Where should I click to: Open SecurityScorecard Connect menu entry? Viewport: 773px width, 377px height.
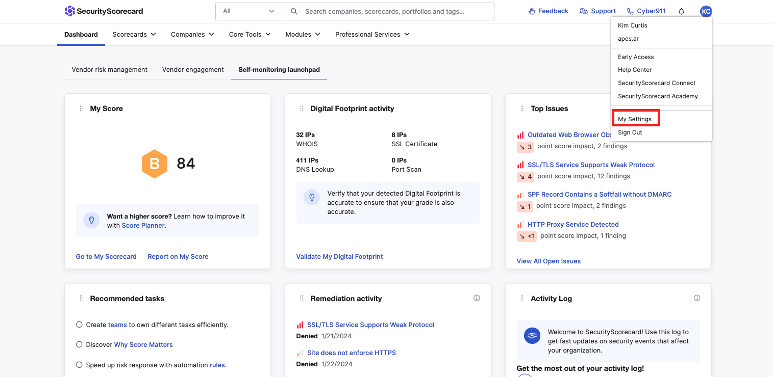click(657, 83)
